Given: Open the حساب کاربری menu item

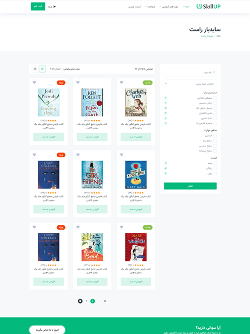Looking at the screenshot, I should coord(135,7).
